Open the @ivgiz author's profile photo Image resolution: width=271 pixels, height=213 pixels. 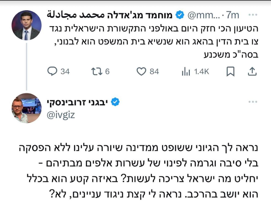click(x=26, y=108)
